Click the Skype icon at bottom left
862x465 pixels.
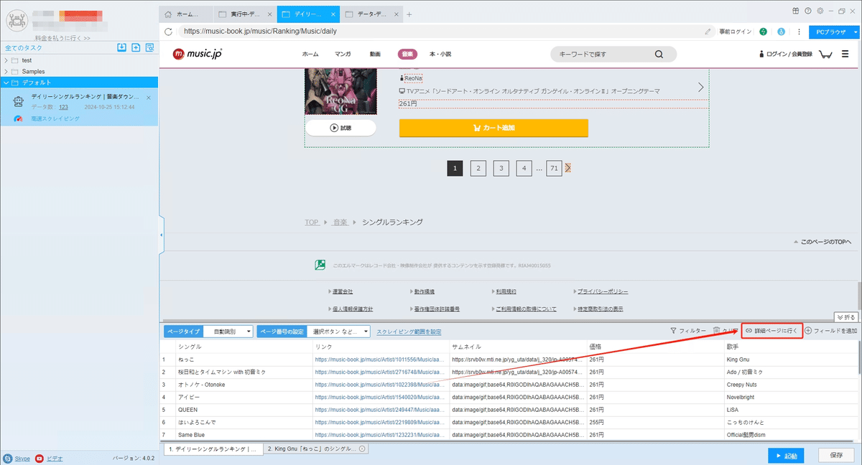coord(7,458)
